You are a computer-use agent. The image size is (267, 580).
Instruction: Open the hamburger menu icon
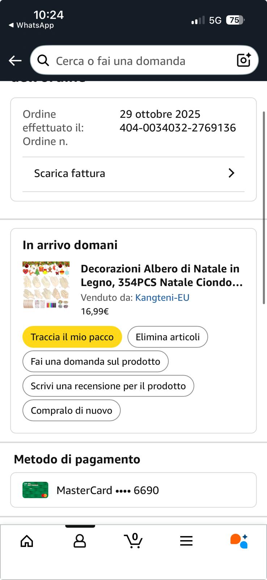click(x=186, y=541)
